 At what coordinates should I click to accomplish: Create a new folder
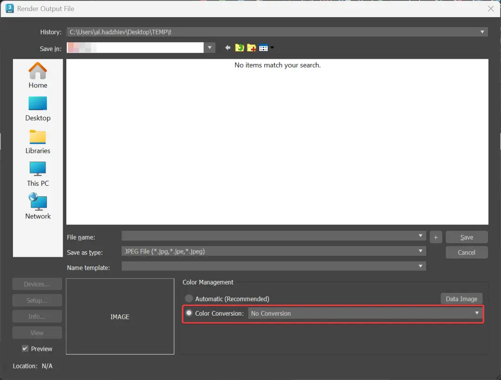point(251,48)
